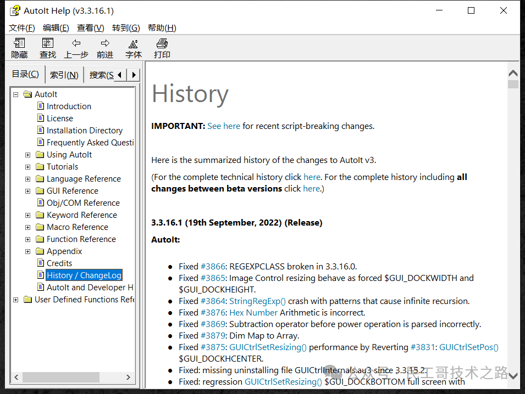
Task: Go back with the 上一步 arrow
Action: coord(76,43)
